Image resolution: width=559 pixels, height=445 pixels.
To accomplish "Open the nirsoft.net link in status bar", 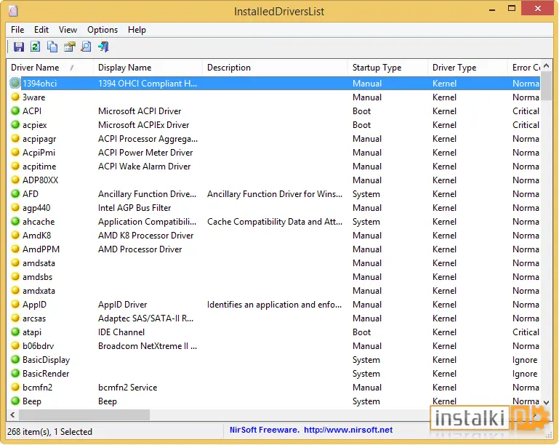I will pos(348,430).
